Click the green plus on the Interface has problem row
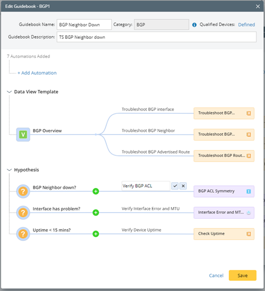265x291 pixels. coord(96,213)
